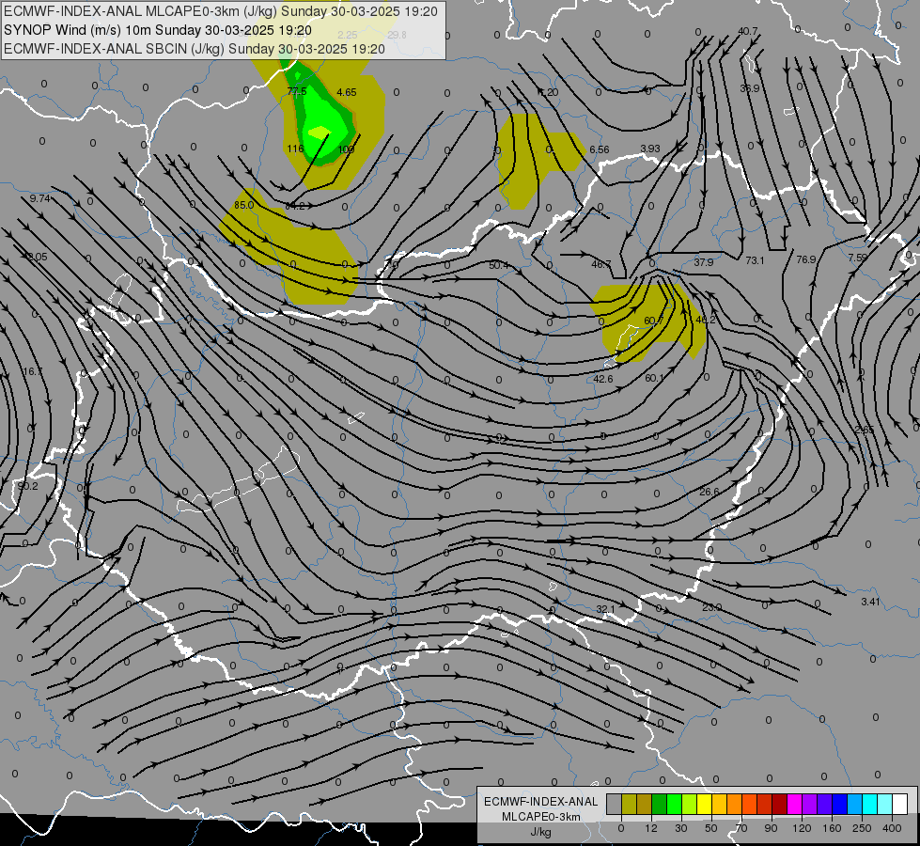Click the pure yellow legend swatch
The width and height of the screenshot is (920, 846).
tap(704, 804)
